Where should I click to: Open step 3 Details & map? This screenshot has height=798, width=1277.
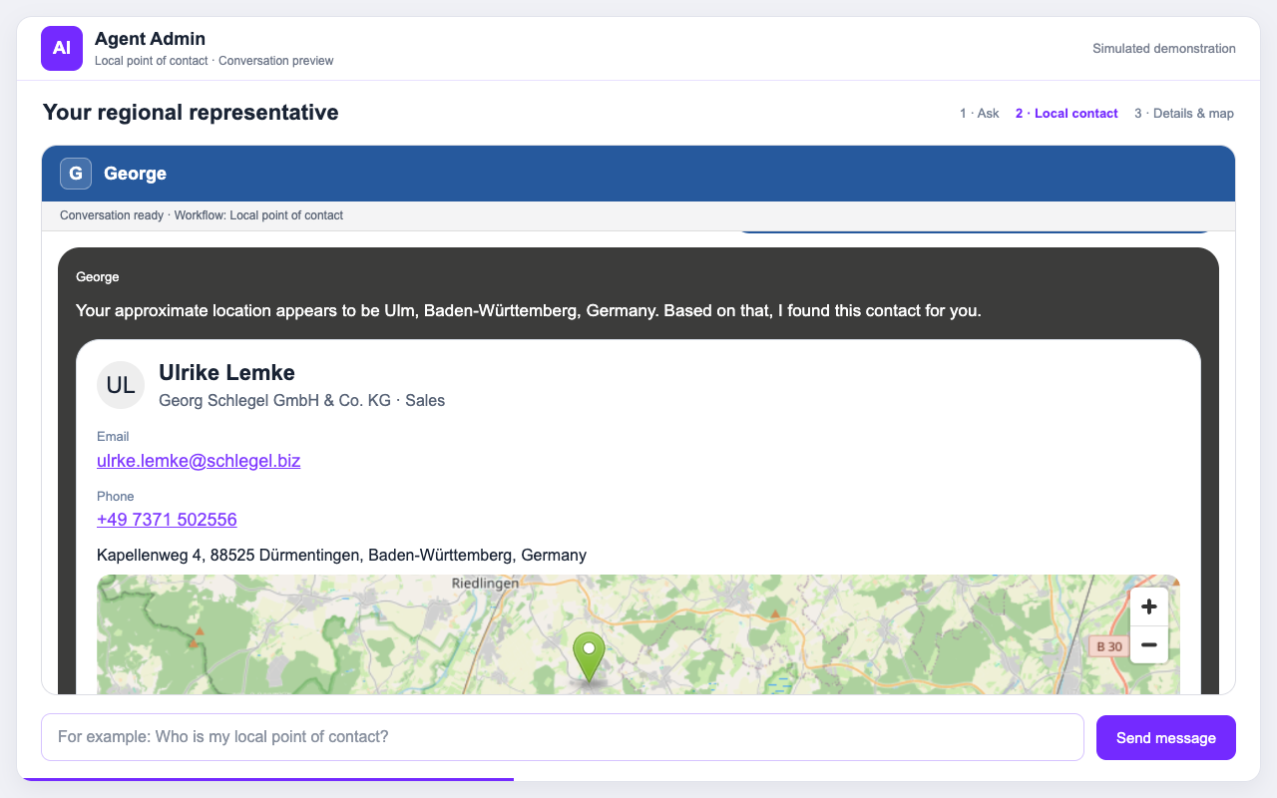click(x=1184, y=114)
